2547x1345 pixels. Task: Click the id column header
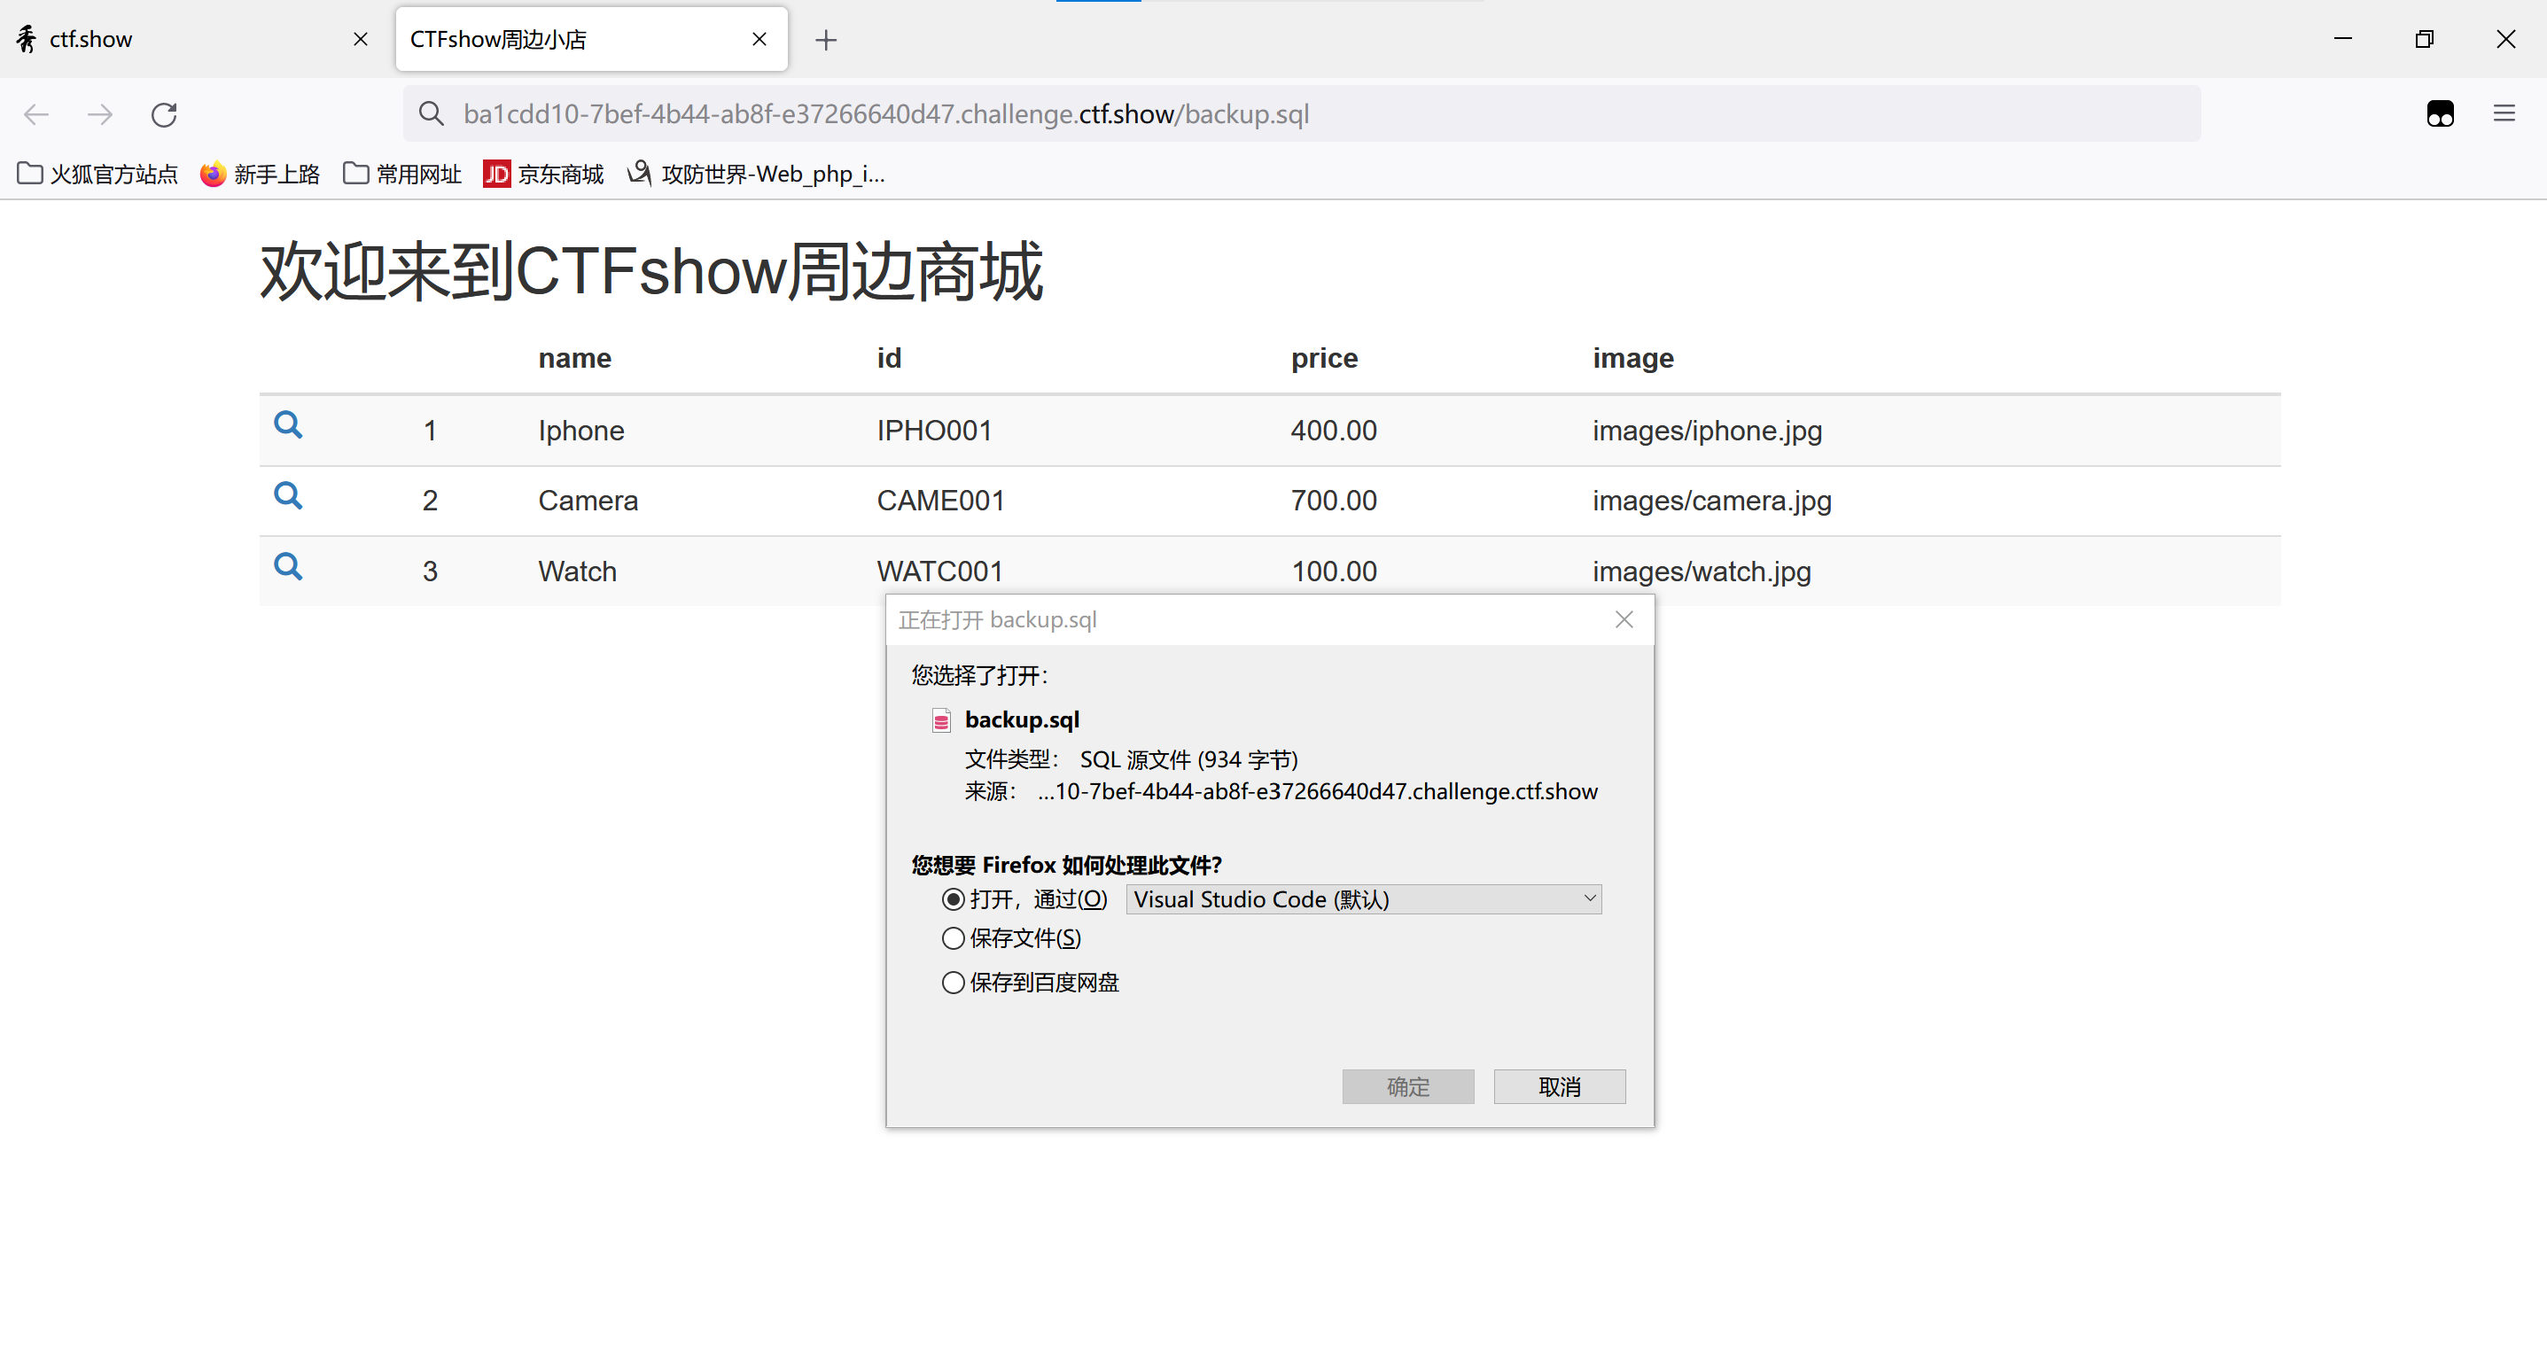click(889, 358)
